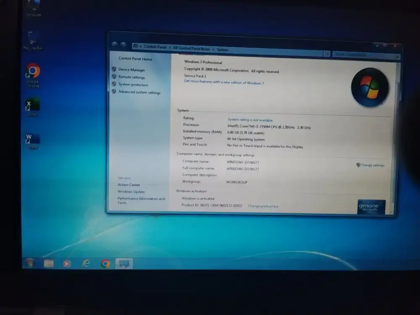Open Windows Update under See also
The height and width of the screenshot is (315, 420).
click(131, 192)
